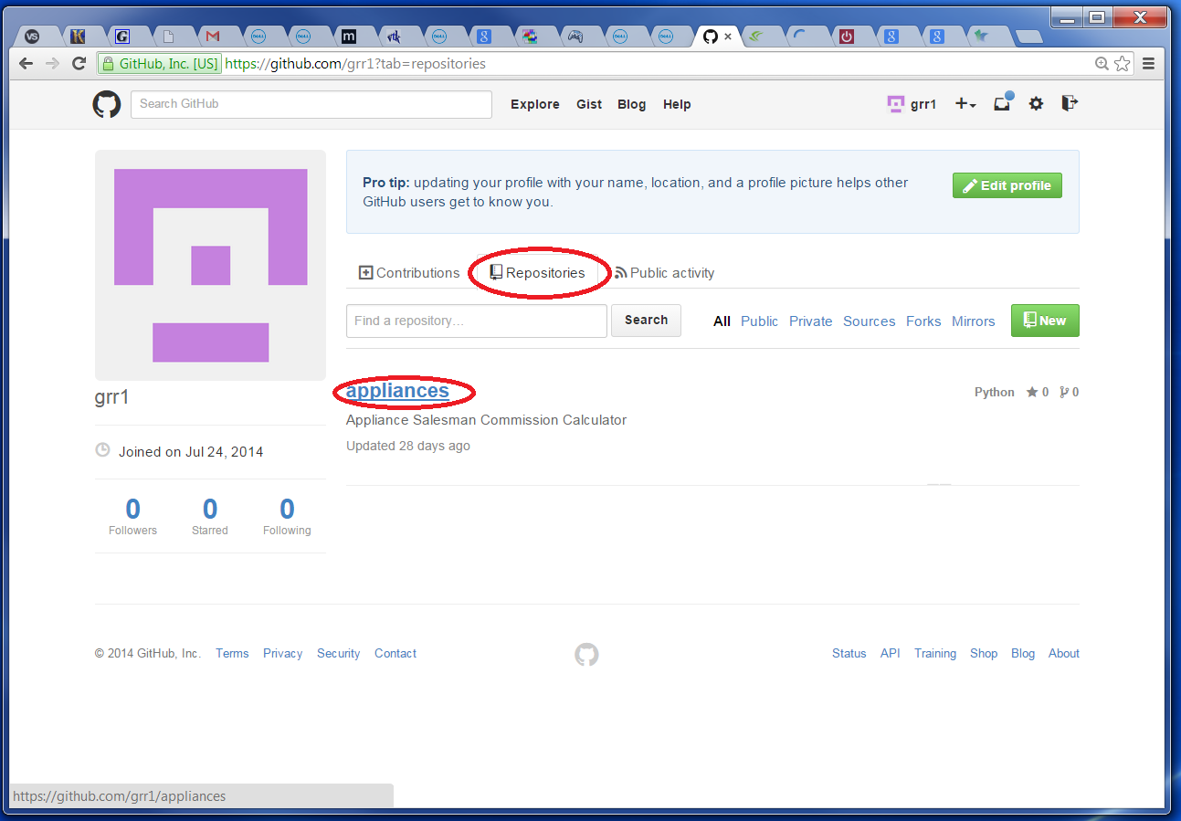Screen dimensions: 1181x821
Task: Click the star count for appliances
Action: click(x=1038, y=392)
